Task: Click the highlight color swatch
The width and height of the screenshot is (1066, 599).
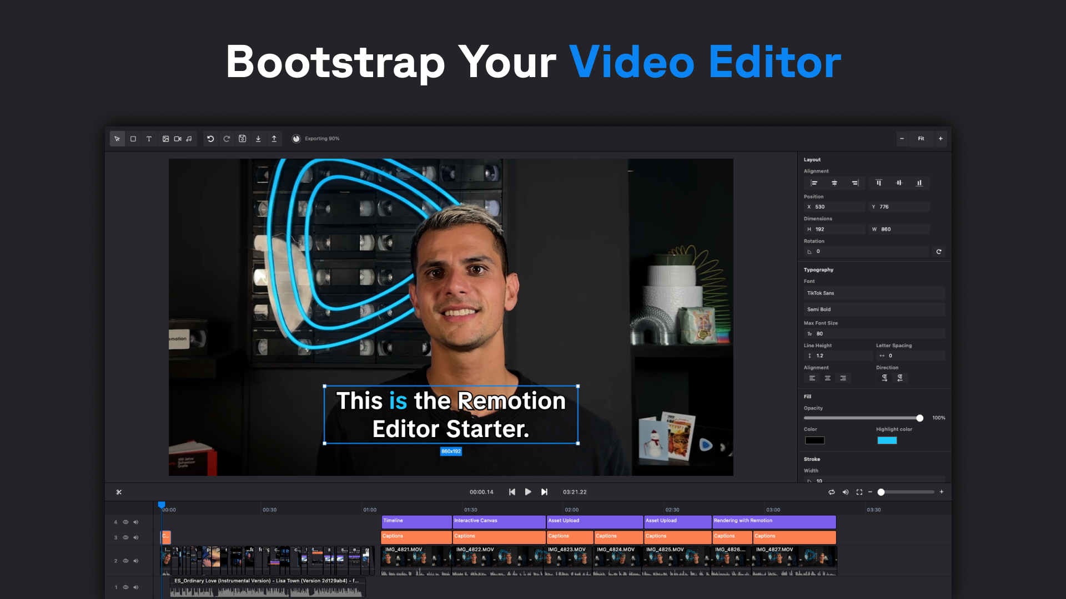Action: [x=887, y=440]
